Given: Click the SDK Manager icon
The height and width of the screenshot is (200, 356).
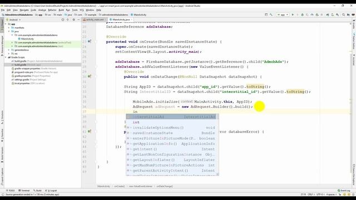Looking at the screenshot, I should point(338,15).
